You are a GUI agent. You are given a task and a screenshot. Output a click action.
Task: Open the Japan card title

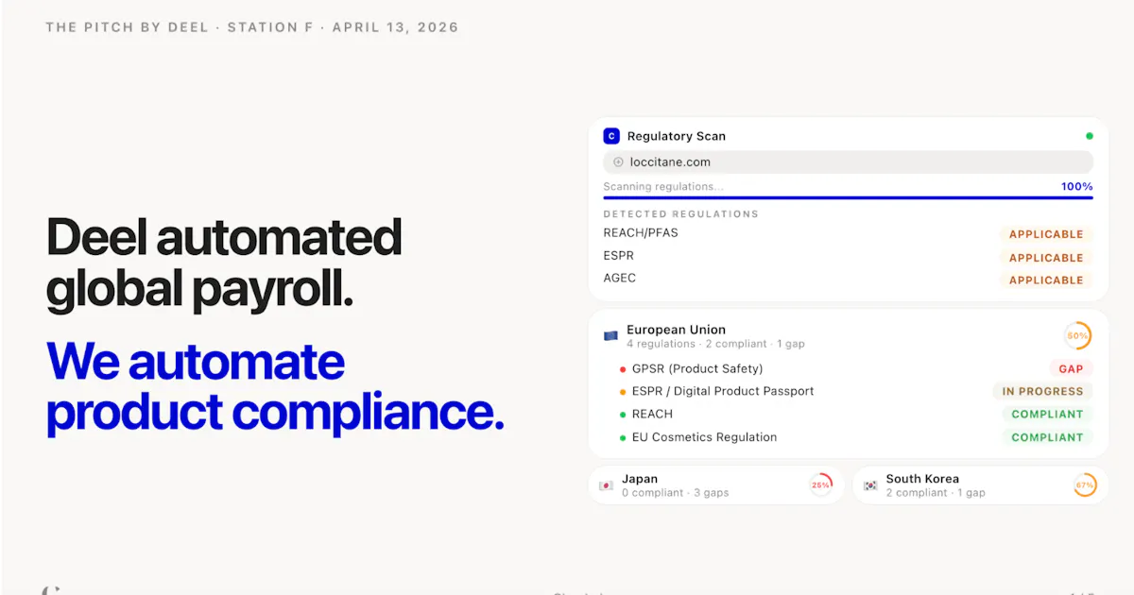pos(640,479)
